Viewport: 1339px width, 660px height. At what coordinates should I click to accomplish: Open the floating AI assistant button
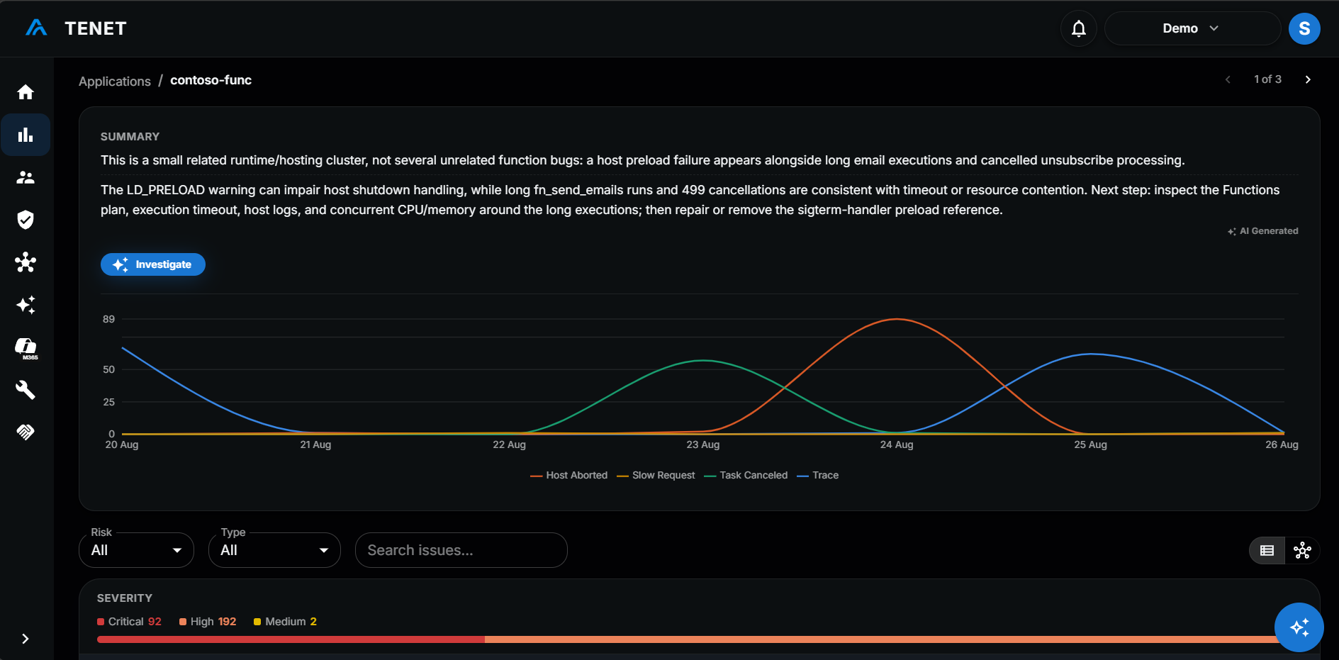[1299, 627]
